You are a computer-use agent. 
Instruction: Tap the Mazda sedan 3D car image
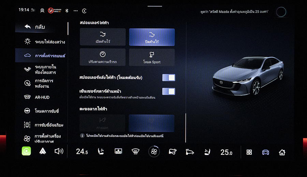(248, 76)
